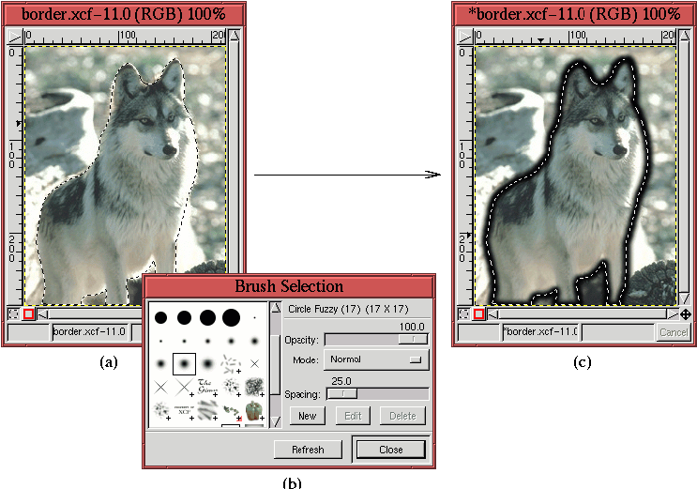The width and height of the screenshot is (697, 489).
Task: Pick the first solid circle brush
Action: 160,317
